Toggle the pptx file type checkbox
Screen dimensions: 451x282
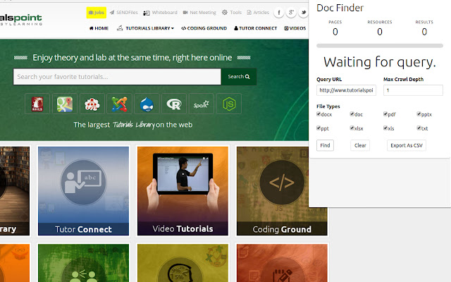(419, 114)
